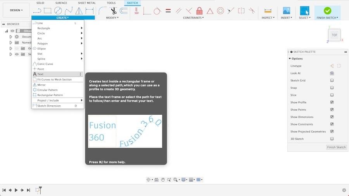
Task: Apply the Equal constraint icon
Action: pyautogui.click(x=168, y=10)
